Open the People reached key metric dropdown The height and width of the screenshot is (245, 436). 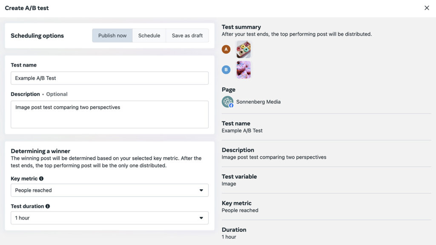(109, 190)
